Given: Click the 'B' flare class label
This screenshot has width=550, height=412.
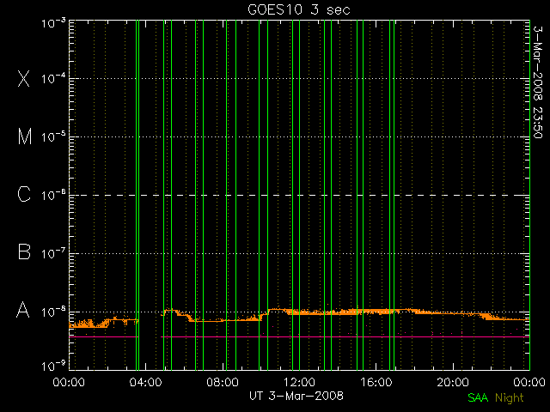Looking at the screenshot, I should click(24, 251).
